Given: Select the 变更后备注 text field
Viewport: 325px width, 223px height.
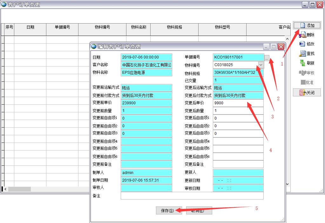Looking at the screenshot, I should 238,164.
